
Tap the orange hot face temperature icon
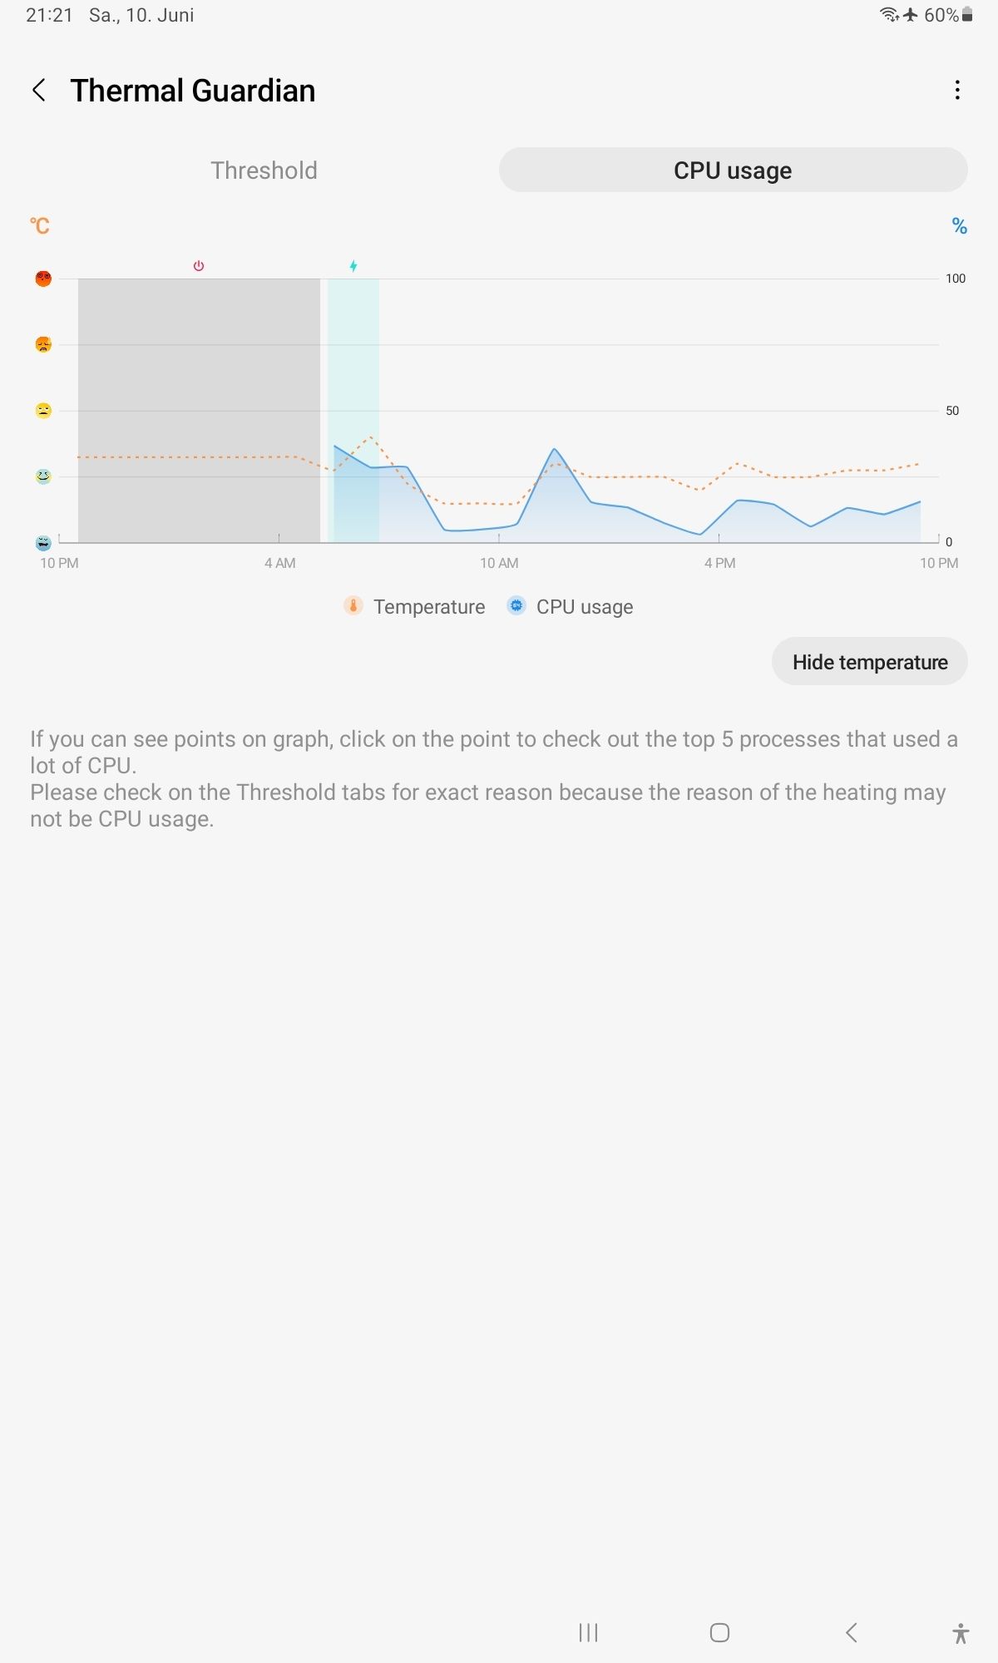tap(43, 344)
